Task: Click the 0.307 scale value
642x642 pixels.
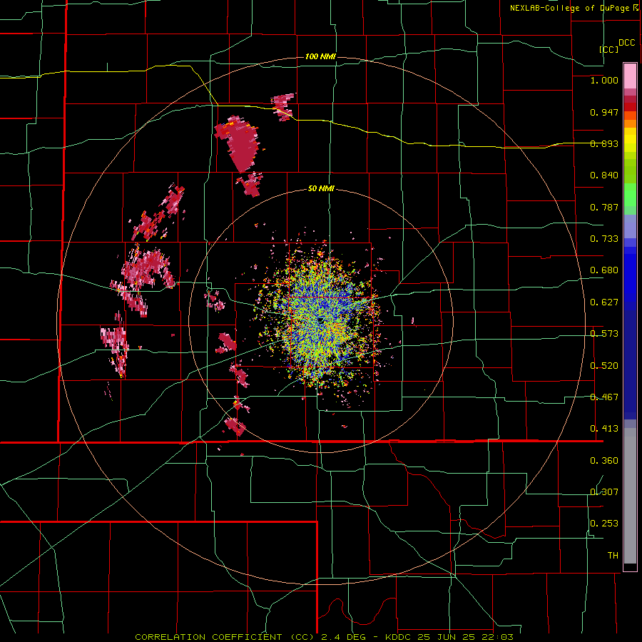Action: coord(604,492)
